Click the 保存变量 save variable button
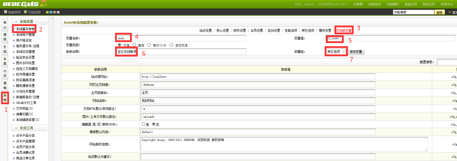 [356, 52]
